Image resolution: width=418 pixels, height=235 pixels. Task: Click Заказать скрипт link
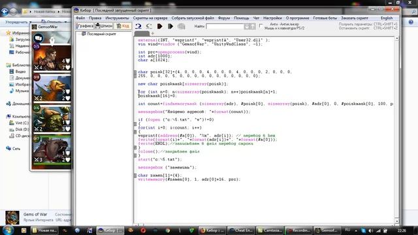[x=355, y=18]
